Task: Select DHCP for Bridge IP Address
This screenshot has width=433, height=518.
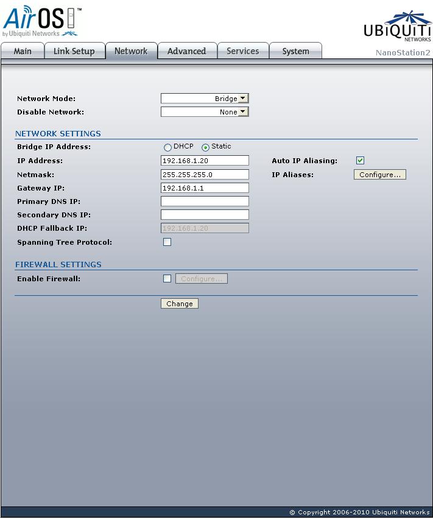Action: [167, 147]
